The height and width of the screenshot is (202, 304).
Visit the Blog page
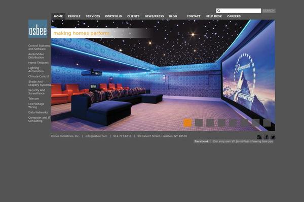(173, 16)
